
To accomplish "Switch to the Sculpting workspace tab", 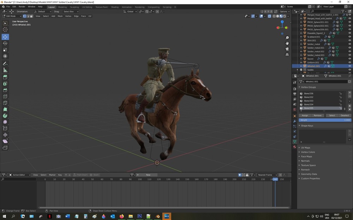I will [x=74, y=7].
